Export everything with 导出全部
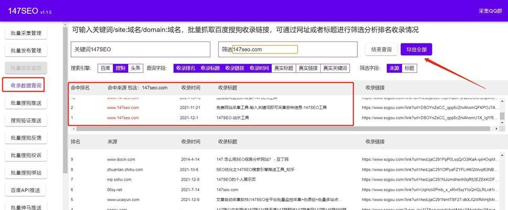 tap(416, 49)
